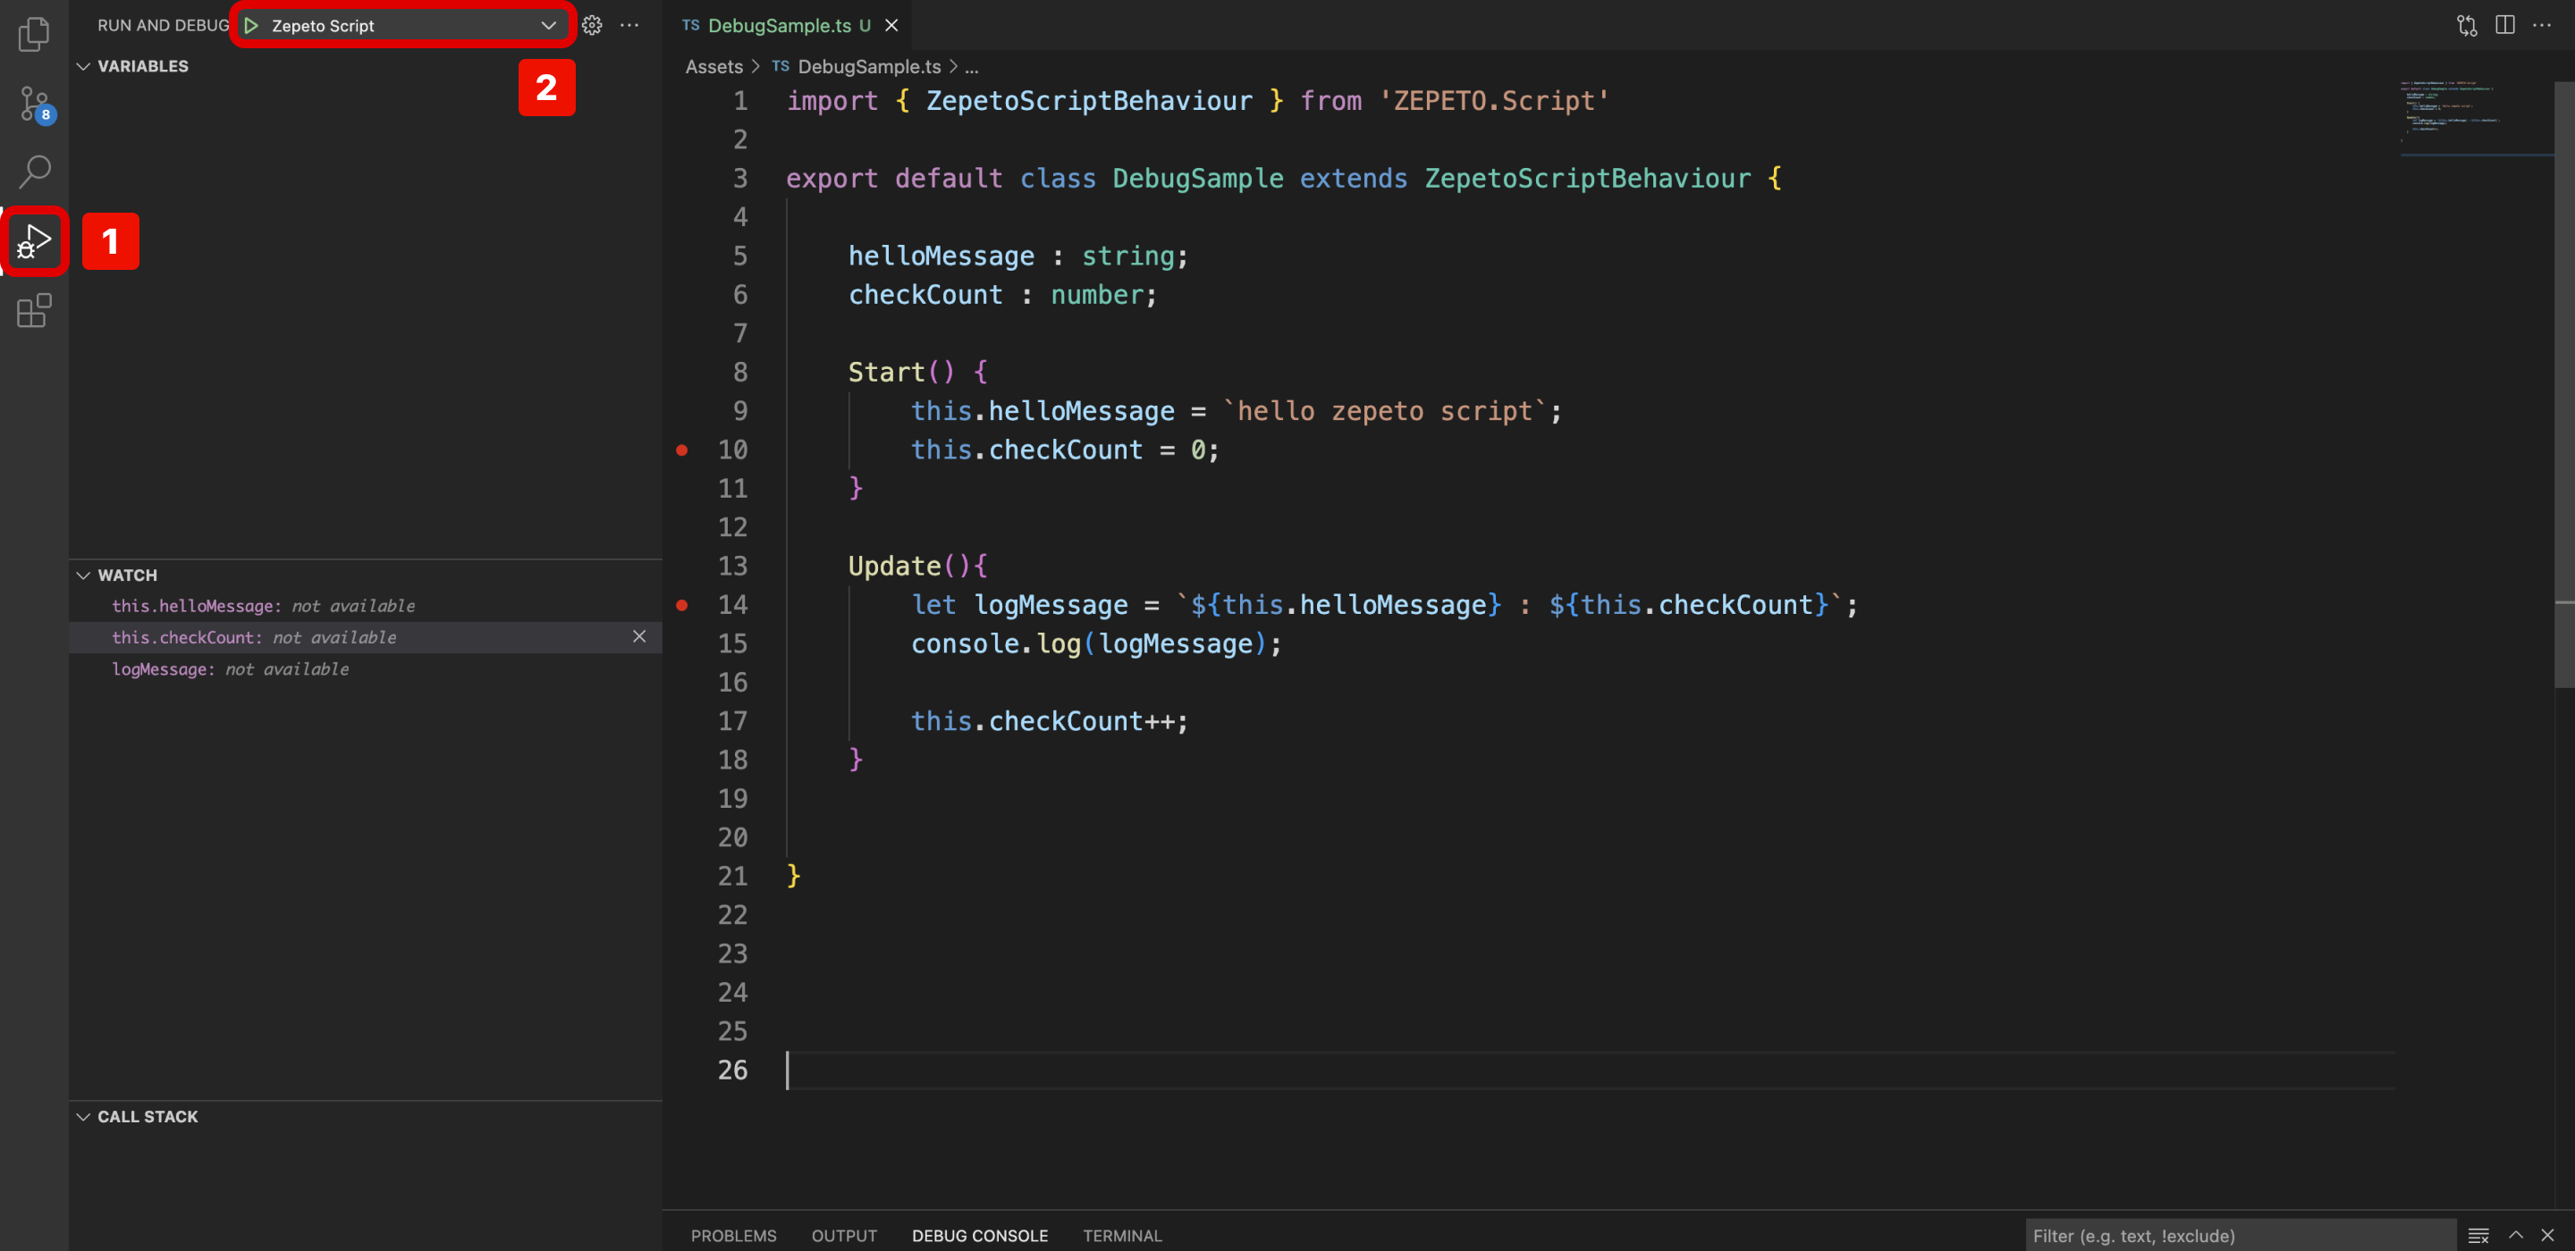Collapse the CALL STACK section
Viewport: 2575px width, 1251px height.
pyautogui.click(x=84, y=1116)
